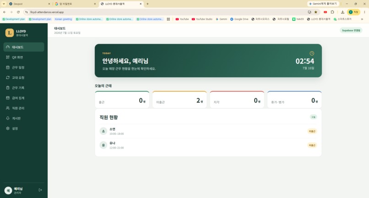Open the tab search dropdown arrow
Screen dimensions: 369x198
click(x=4, y=4)
